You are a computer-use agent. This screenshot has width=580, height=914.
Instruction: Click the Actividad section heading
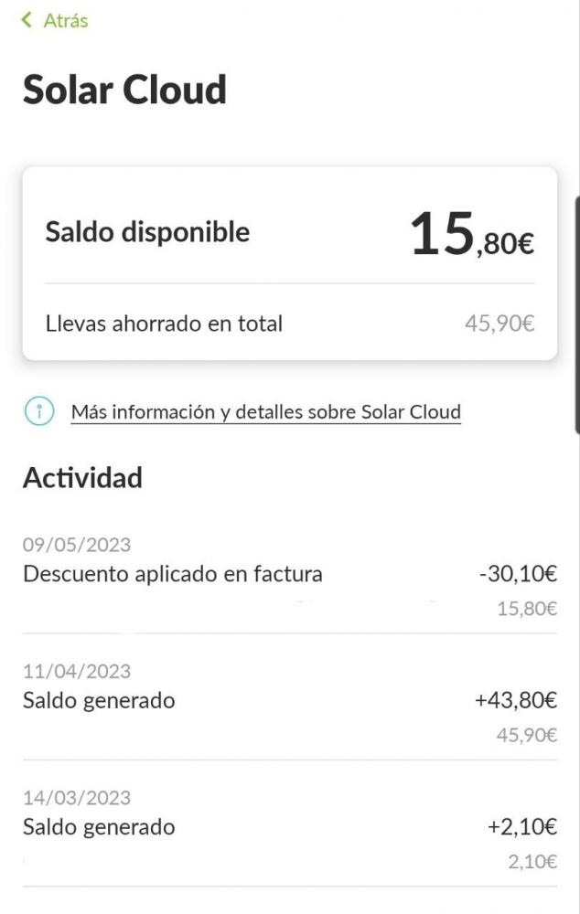coord(83,478)
